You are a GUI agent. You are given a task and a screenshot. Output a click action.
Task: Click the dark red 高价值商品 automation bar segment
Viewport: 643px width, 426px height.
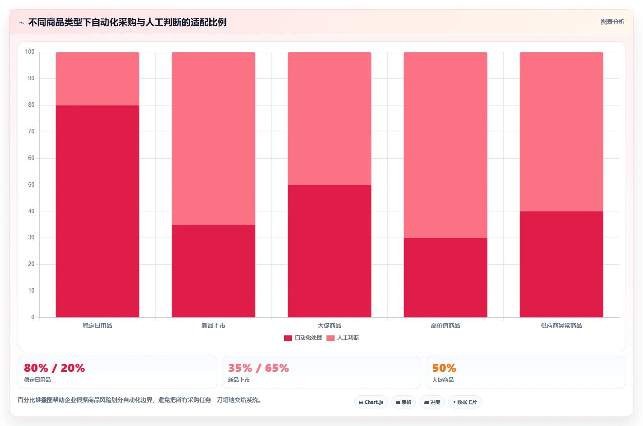446,278
